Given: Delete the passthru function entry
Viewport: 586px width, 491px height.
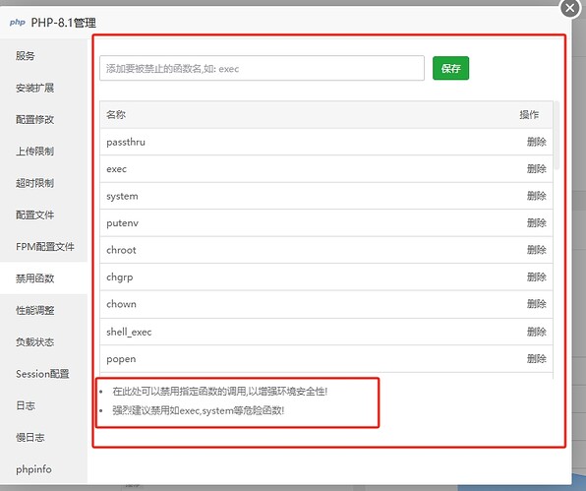Looking at the screenshot, I should [x=536, y=142].
